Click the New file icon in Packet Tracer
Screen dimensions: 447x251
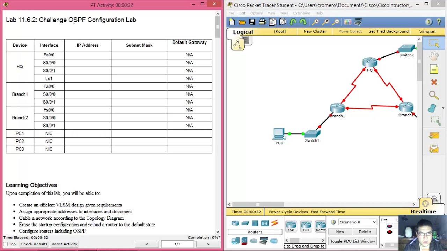(x=232, y=22)
